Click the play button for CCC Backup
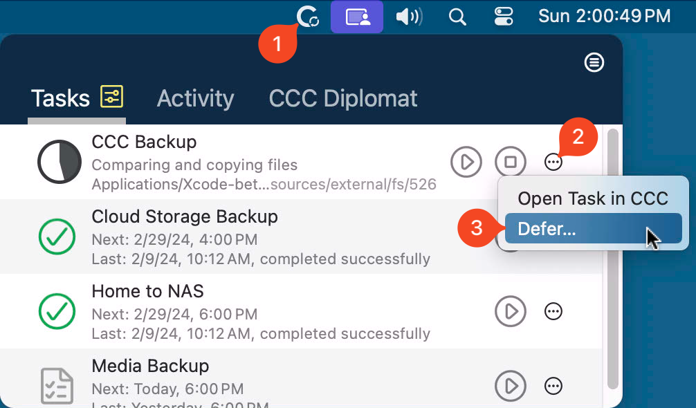696x408 pixels. 466,162
